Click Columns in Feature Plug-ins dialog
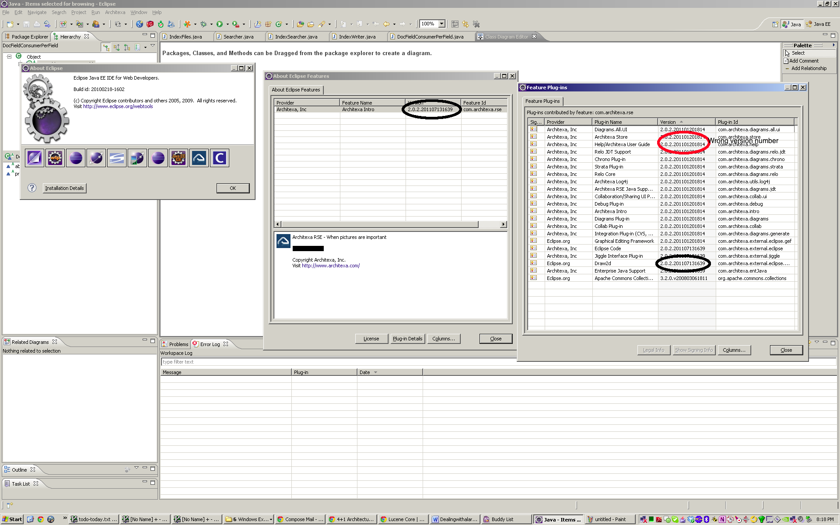 coord(734,350)
